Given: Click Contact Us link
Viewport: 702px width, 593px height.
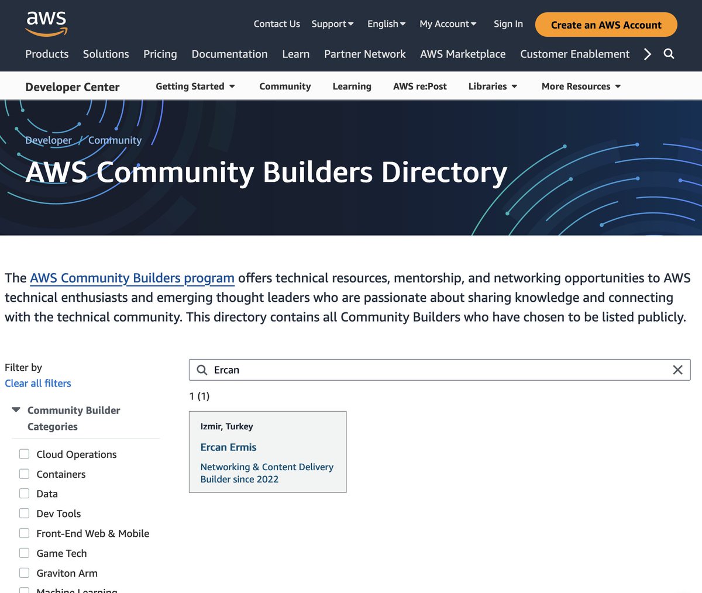Looking at the screenshot, I should pyautogui.click(x=277, y=24).
